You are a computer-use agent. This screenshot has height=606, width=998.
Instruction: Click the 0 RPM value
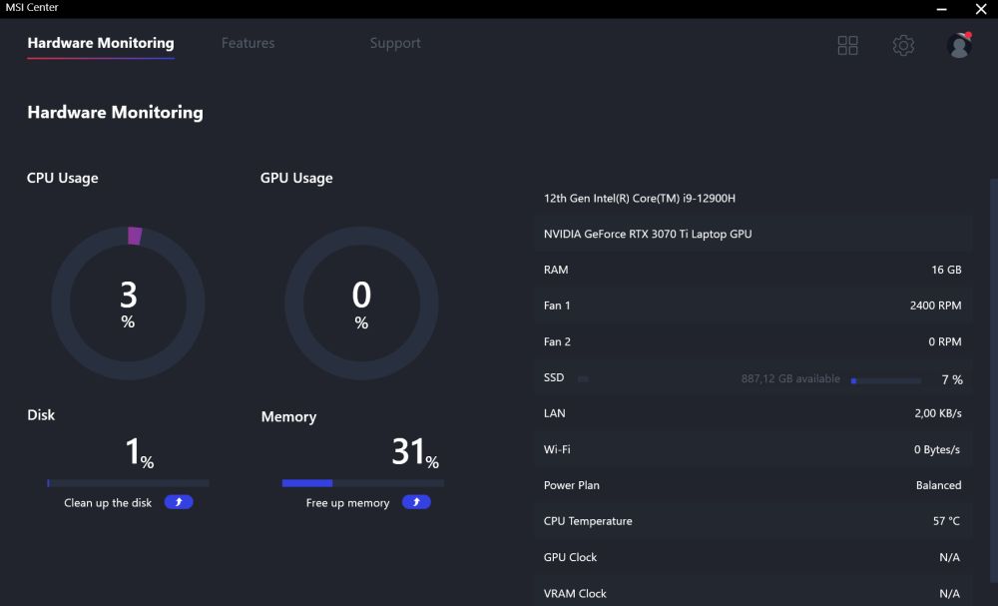click(944, 341)
